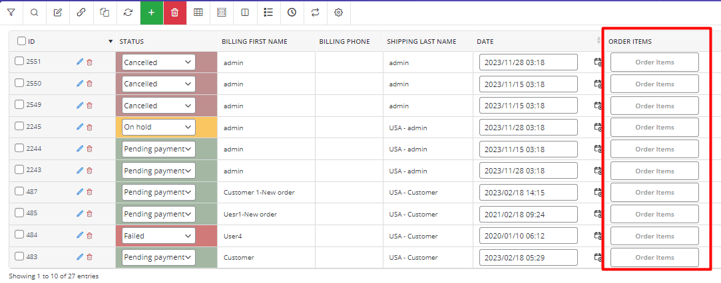
Task: Open status dropdown for order 2551
Action: pos(158,62)
